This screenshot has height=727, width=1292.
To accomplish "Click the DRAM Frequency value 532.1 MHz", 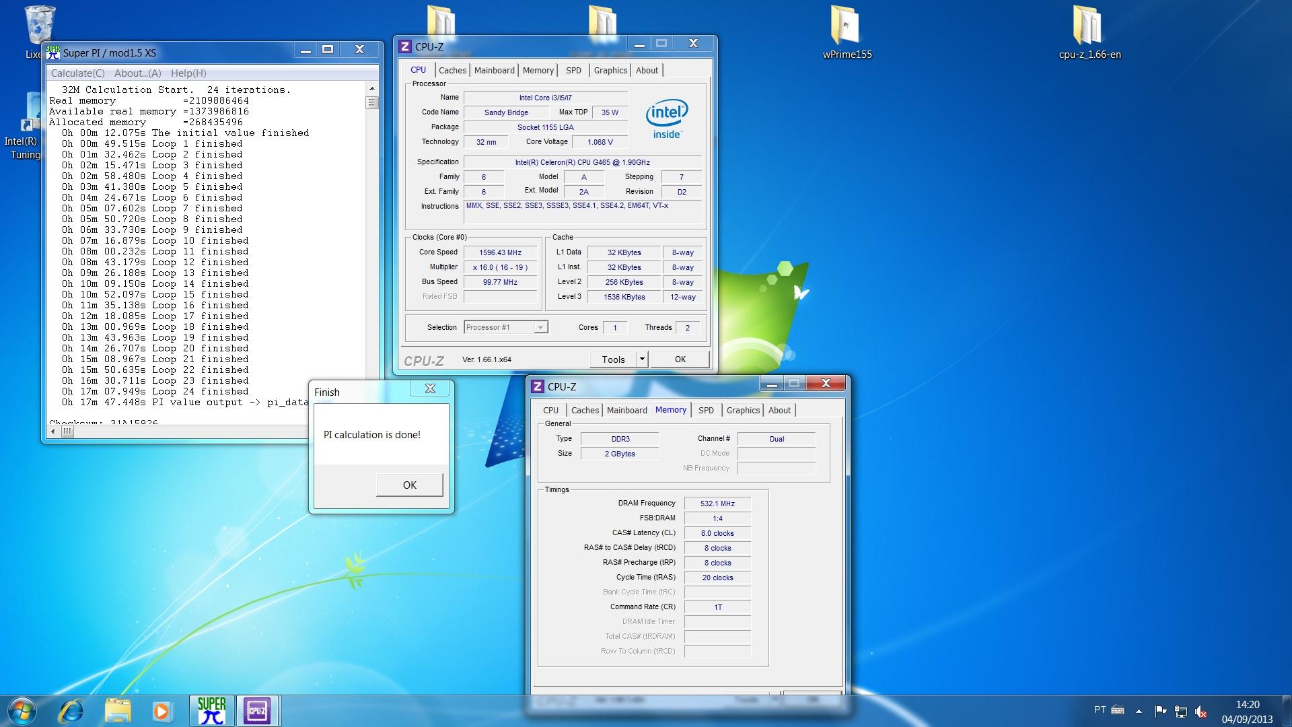I will [x=717, y=504].
